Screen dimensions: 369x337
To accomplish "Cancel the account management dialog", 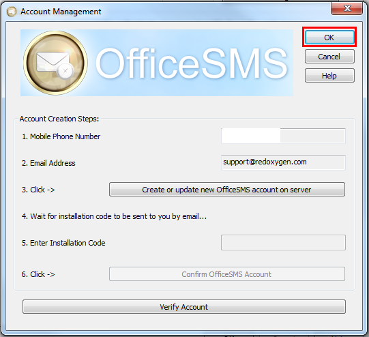I will [x=329, y=57].
